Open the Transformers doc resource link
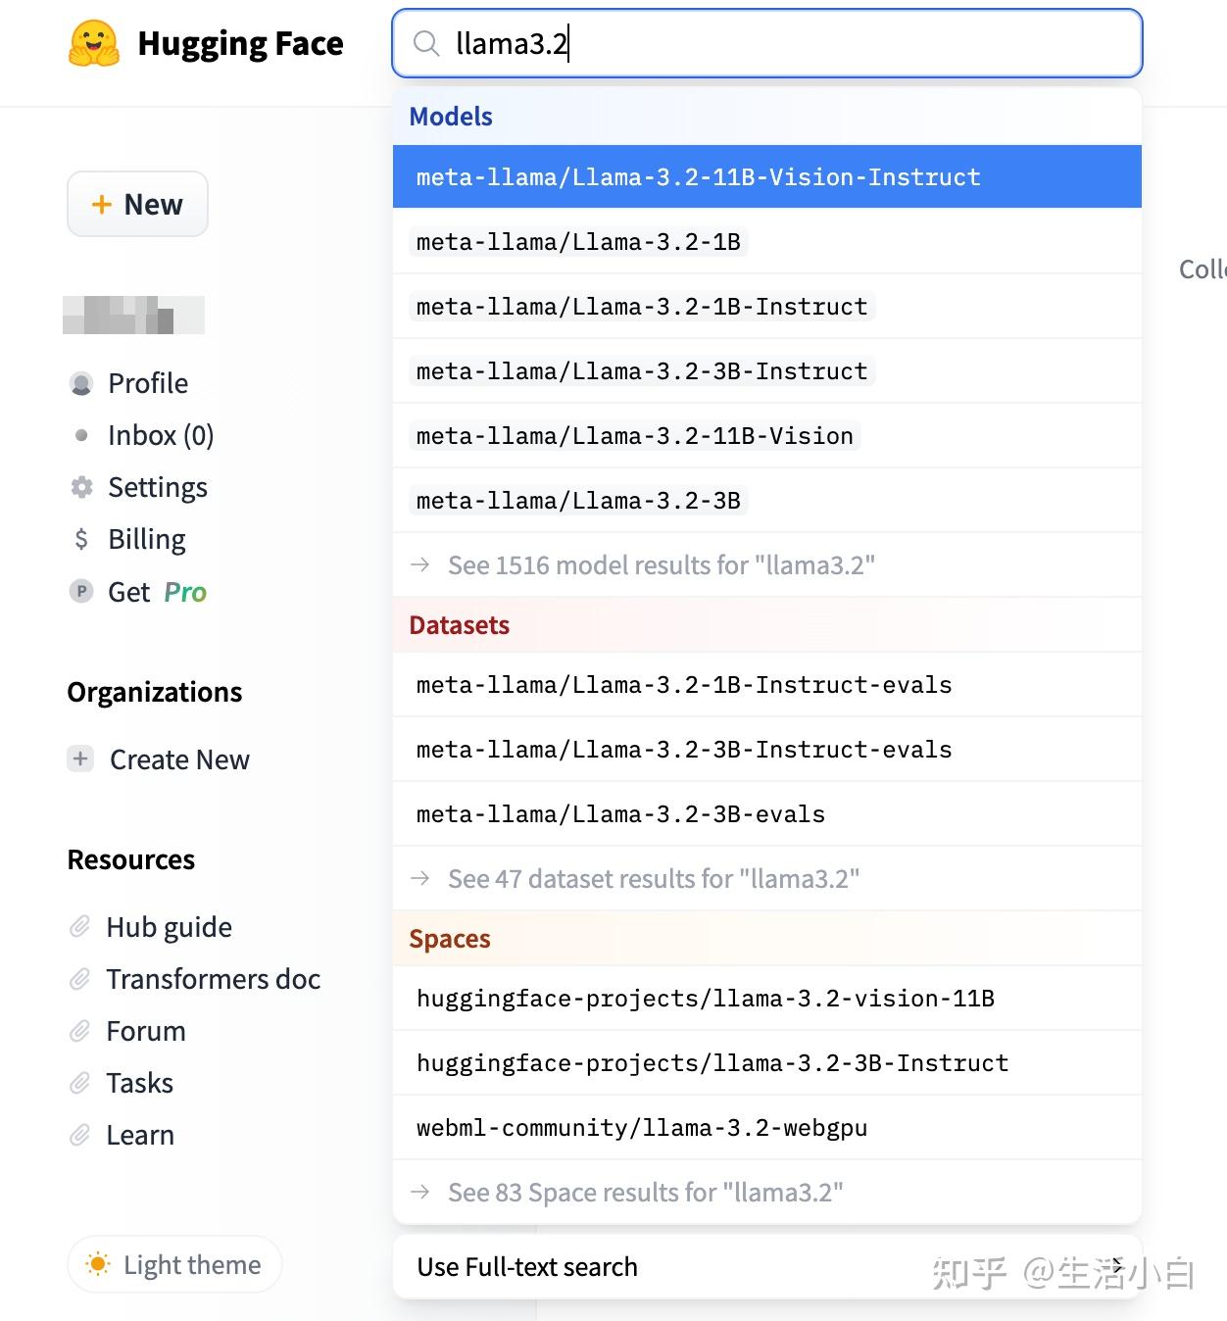 (x=213, y=978)
